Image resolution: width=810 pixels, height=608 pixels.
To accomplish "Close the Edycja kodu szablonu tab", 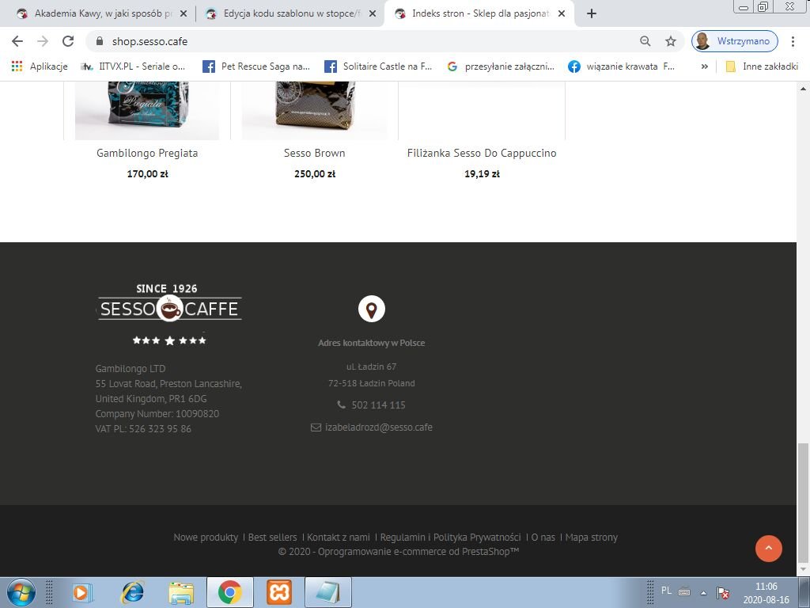I will coord(372,13).
